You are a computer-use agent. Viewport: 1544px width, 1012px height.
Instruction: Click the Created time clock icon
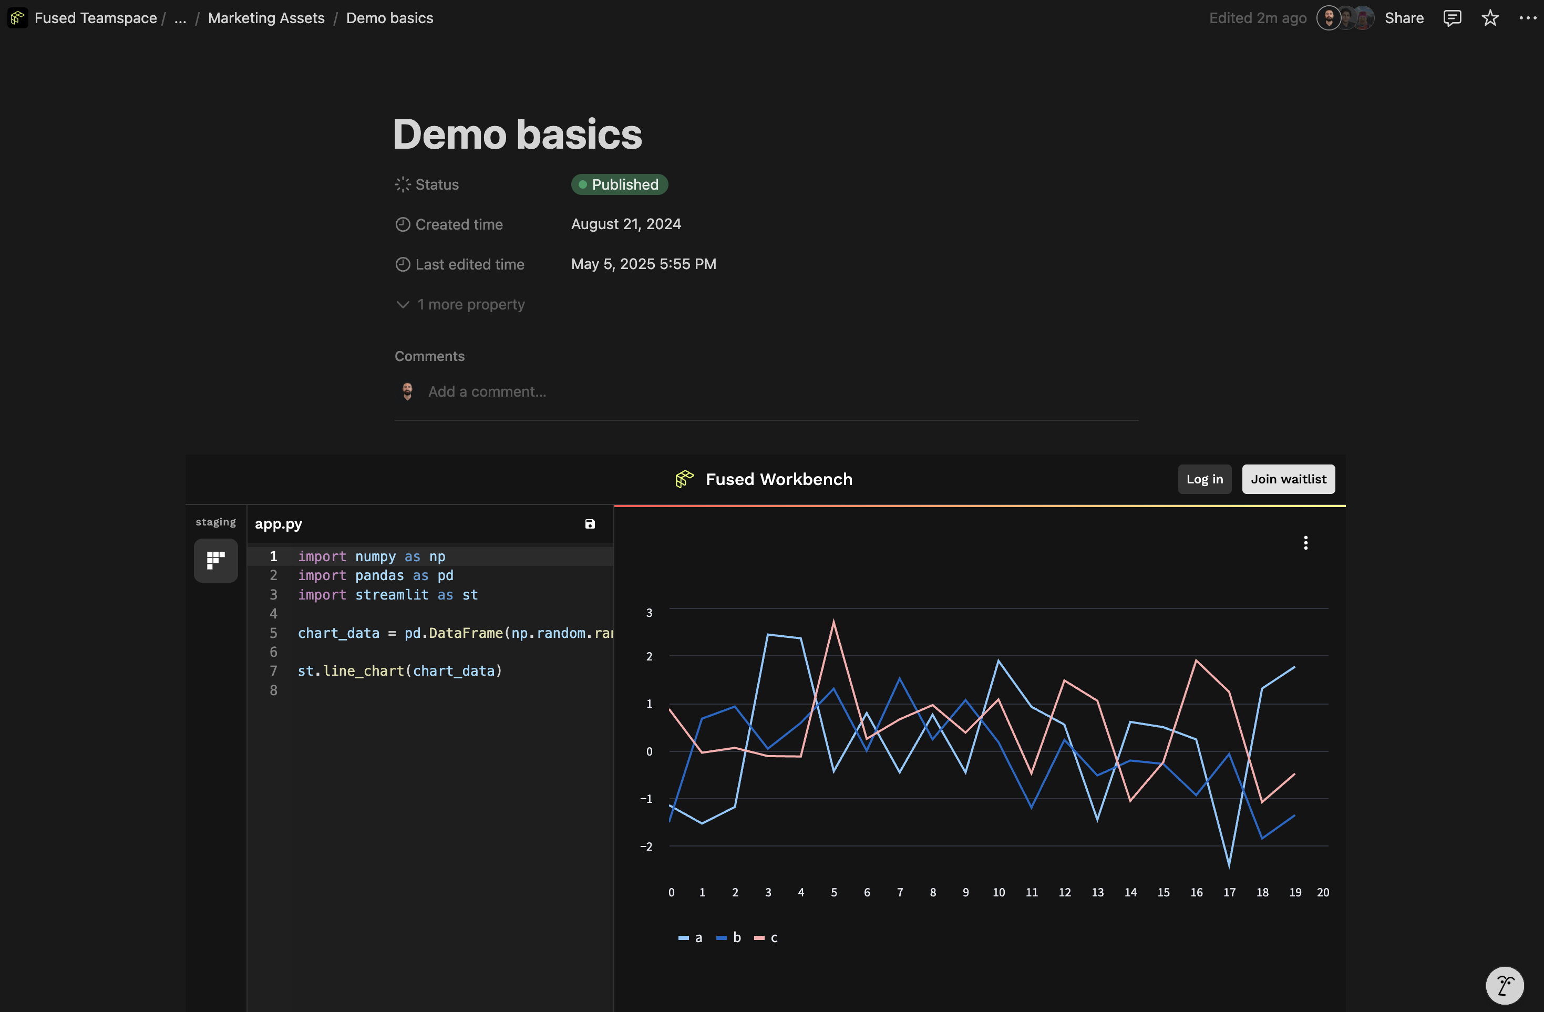[403, 224]
